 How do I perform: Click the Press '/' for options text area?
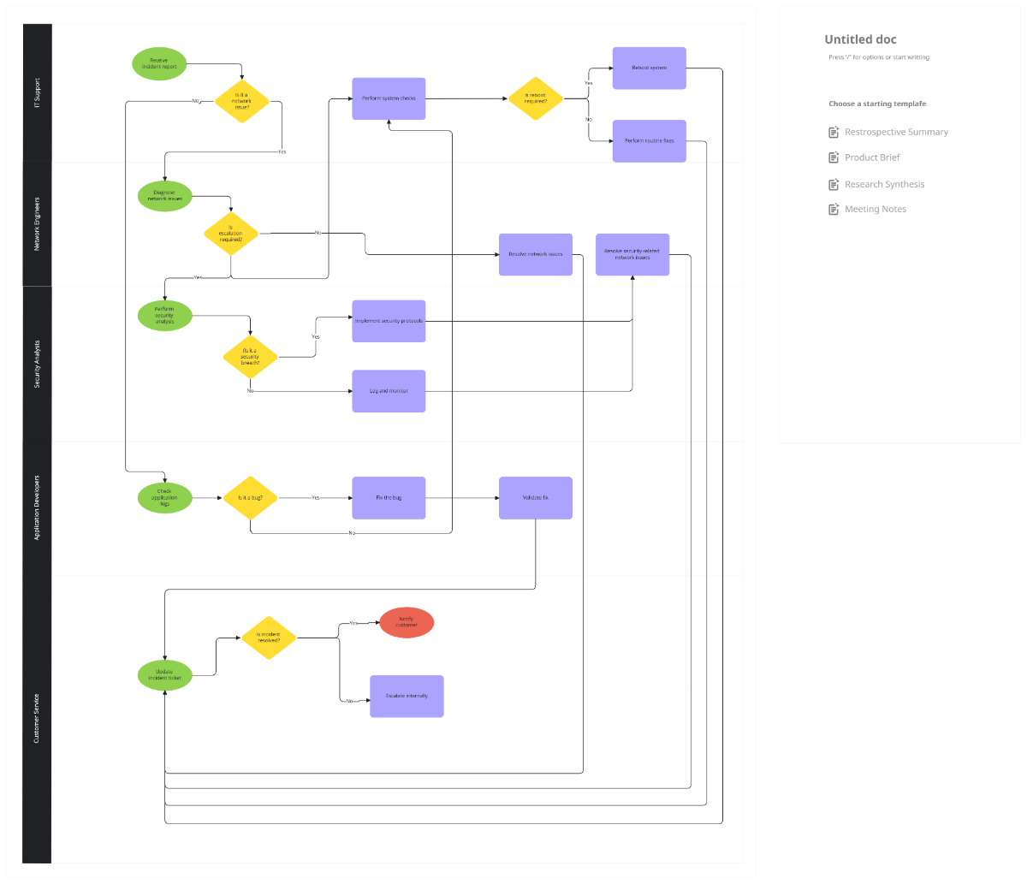pos(876,56)
